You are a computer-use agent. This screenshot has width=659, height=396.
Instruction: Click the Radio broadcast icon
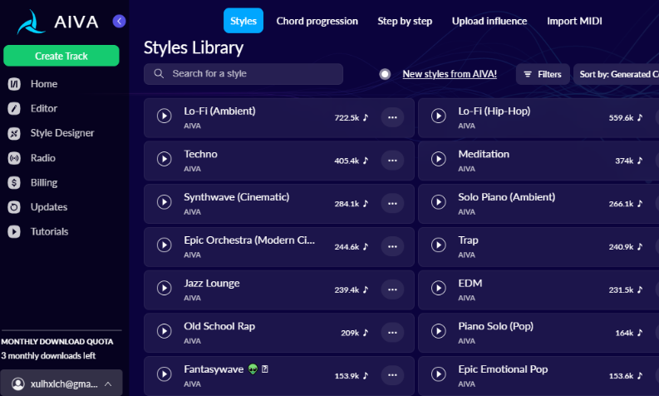(x=14, y=158)
